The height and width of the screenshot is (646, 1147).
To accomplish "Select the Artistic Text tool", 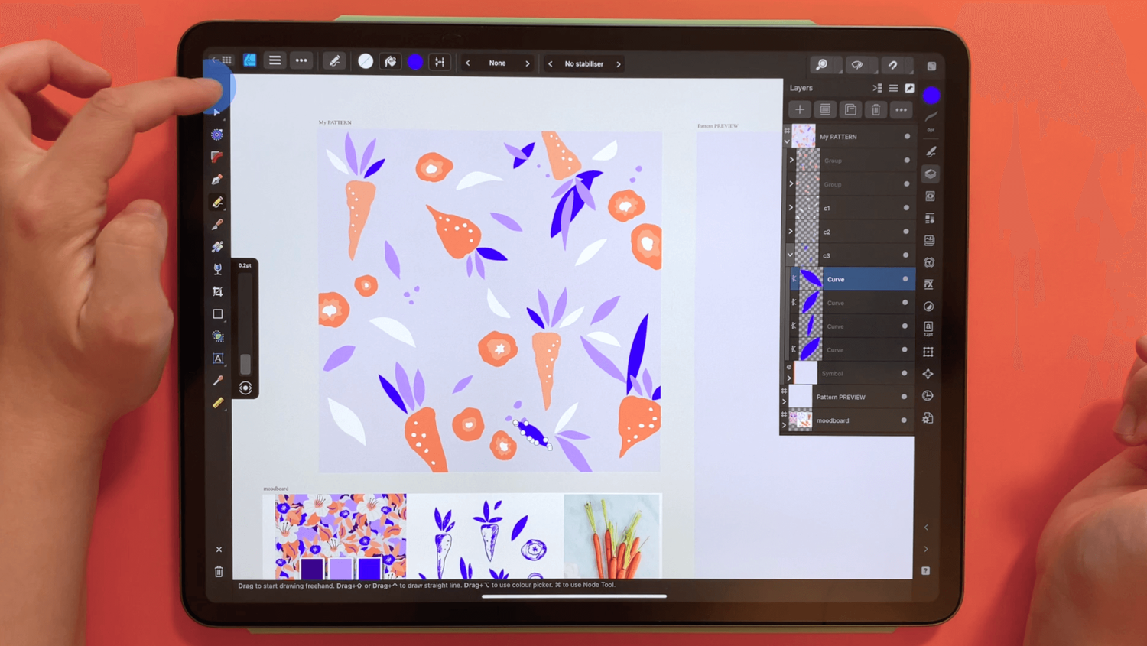I will [217, 359].
